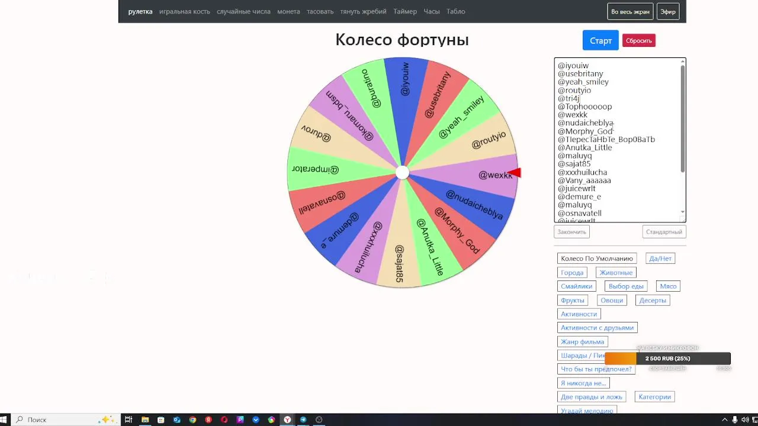The image size is (758, 426).
Task: Choose the Я никогда не... preset
Action: [x=583, y=383]
